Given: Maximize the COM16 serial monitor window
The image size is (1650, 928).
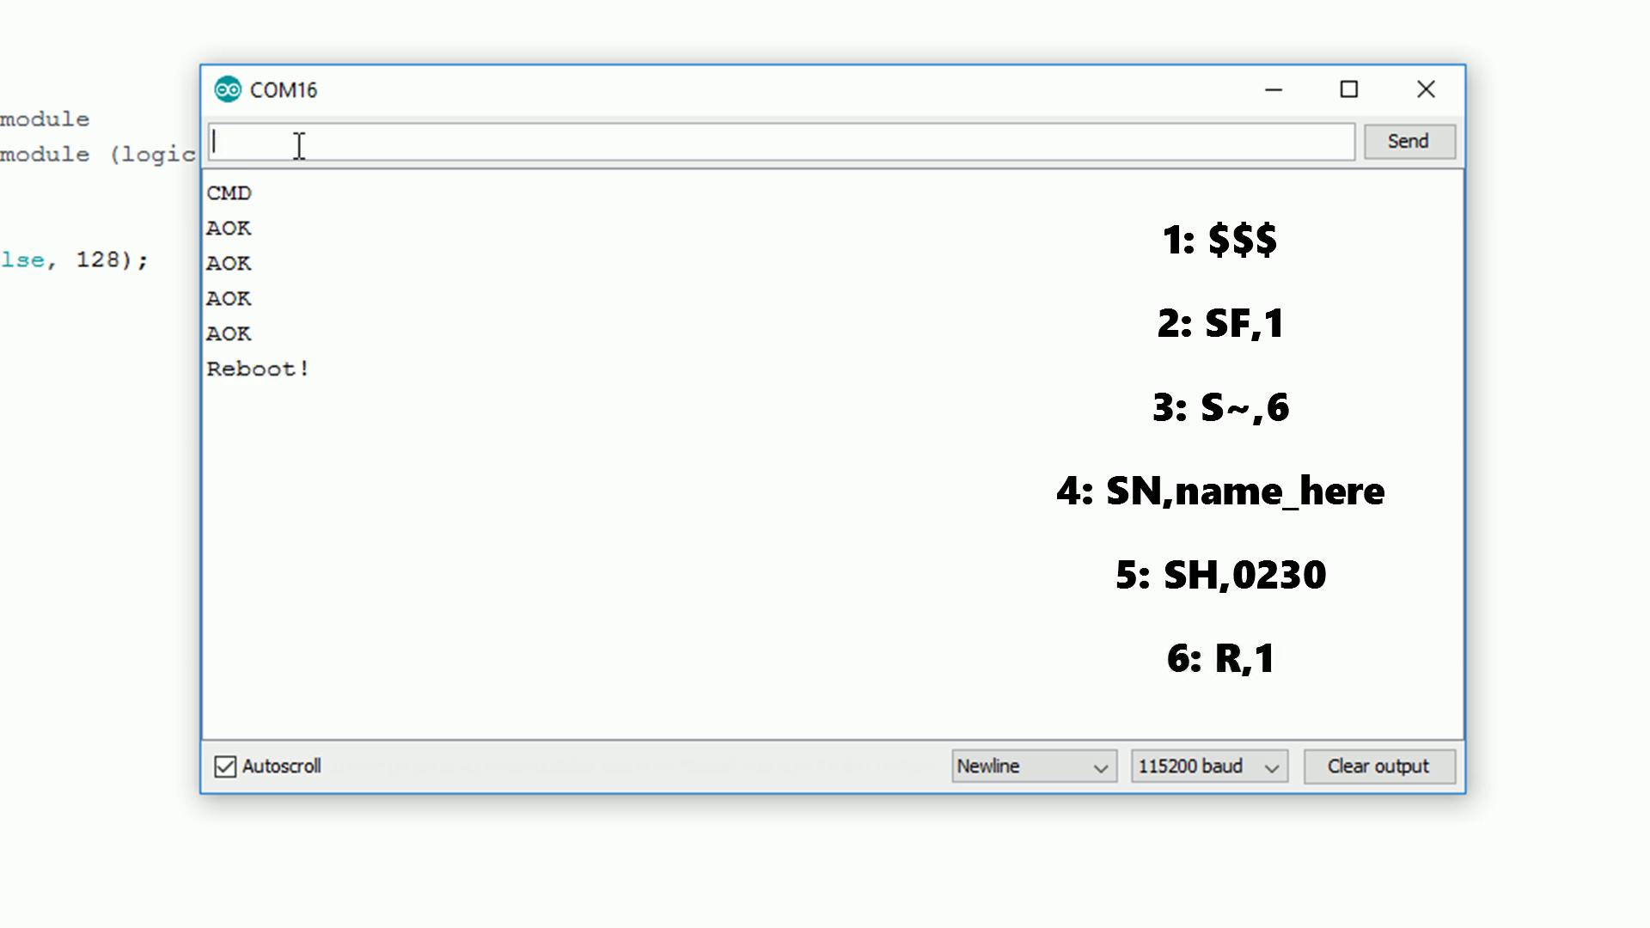Looking at the screenshot, I should coord(1349,89).
